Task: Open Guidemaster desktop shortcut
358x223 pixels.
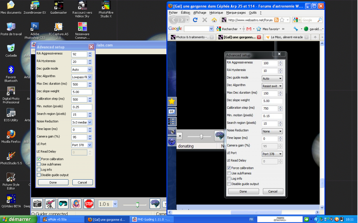Action: tap(59, 8)
